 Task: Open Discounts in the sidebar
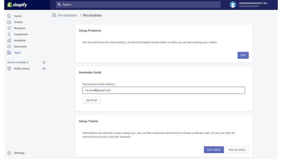(x=20, y=46)
